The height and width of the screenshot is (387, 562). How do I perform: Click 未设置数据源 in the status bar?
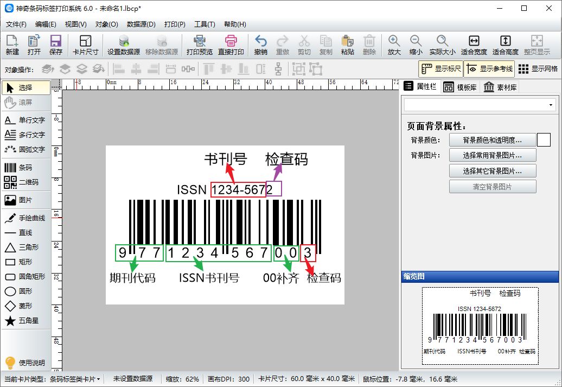pyautogui.click(x=133, y=379)
